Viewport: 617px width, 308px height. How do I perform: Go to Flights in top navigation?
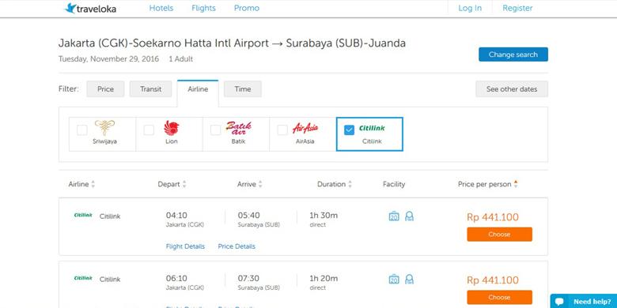coord(203,8)
